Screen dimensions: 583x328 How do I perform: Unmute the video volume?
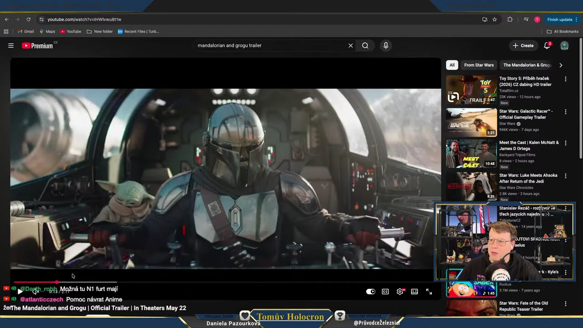pos(36,292)
